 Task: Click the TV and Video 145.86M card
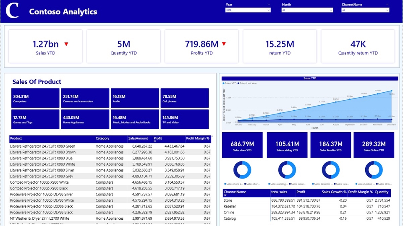pos(184,119)
